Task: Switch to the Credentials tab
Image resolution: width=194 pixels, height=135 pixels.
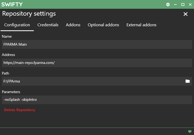Action: [x=48, y=25]
